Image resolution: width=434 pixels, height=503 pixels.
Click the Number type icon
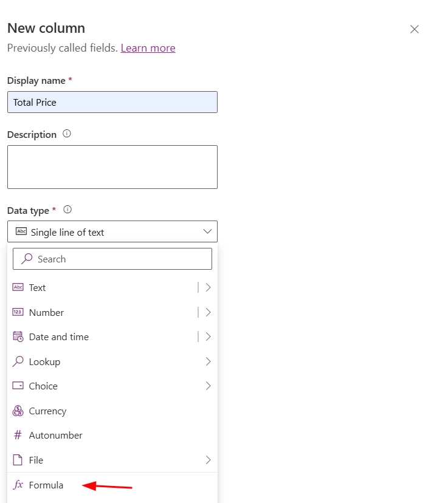pos(18,312)
